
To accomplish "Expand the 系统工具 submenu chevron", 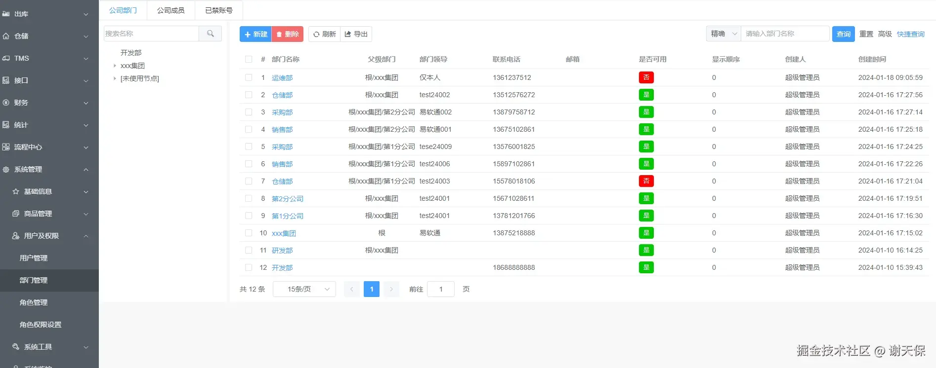I will (x=86, y=347).
